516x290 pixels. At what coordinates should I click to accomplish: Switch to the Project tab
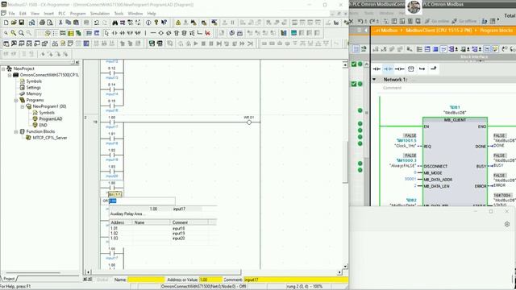[9, 279]
